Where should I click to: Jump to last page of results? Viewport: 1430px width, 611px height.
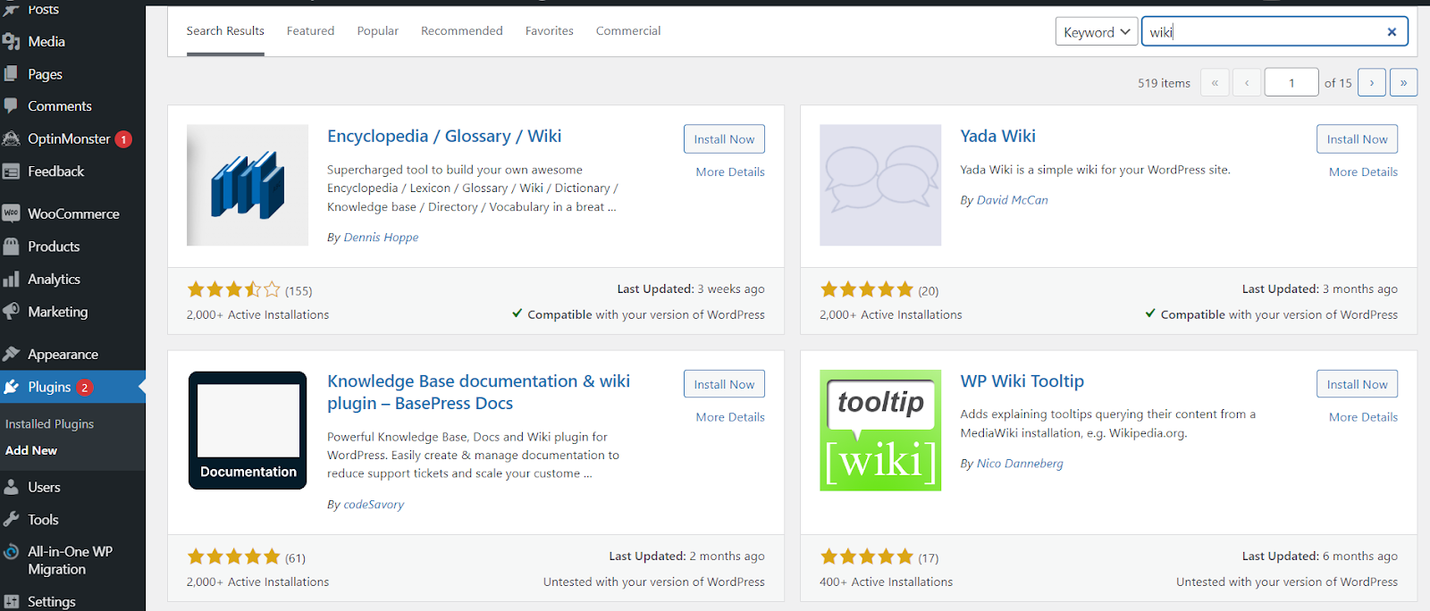pos(1403,82)
